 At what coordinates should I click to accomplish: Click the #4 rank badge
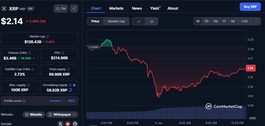click(x=30, y=9)
